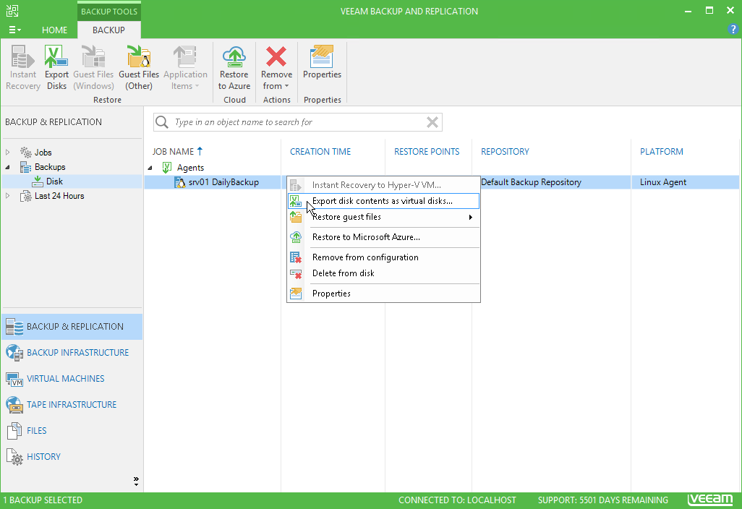The height and width of the screenshot is (509, 742).
Task: Select Last 24 Hours tree item
Action: (59, 196)
